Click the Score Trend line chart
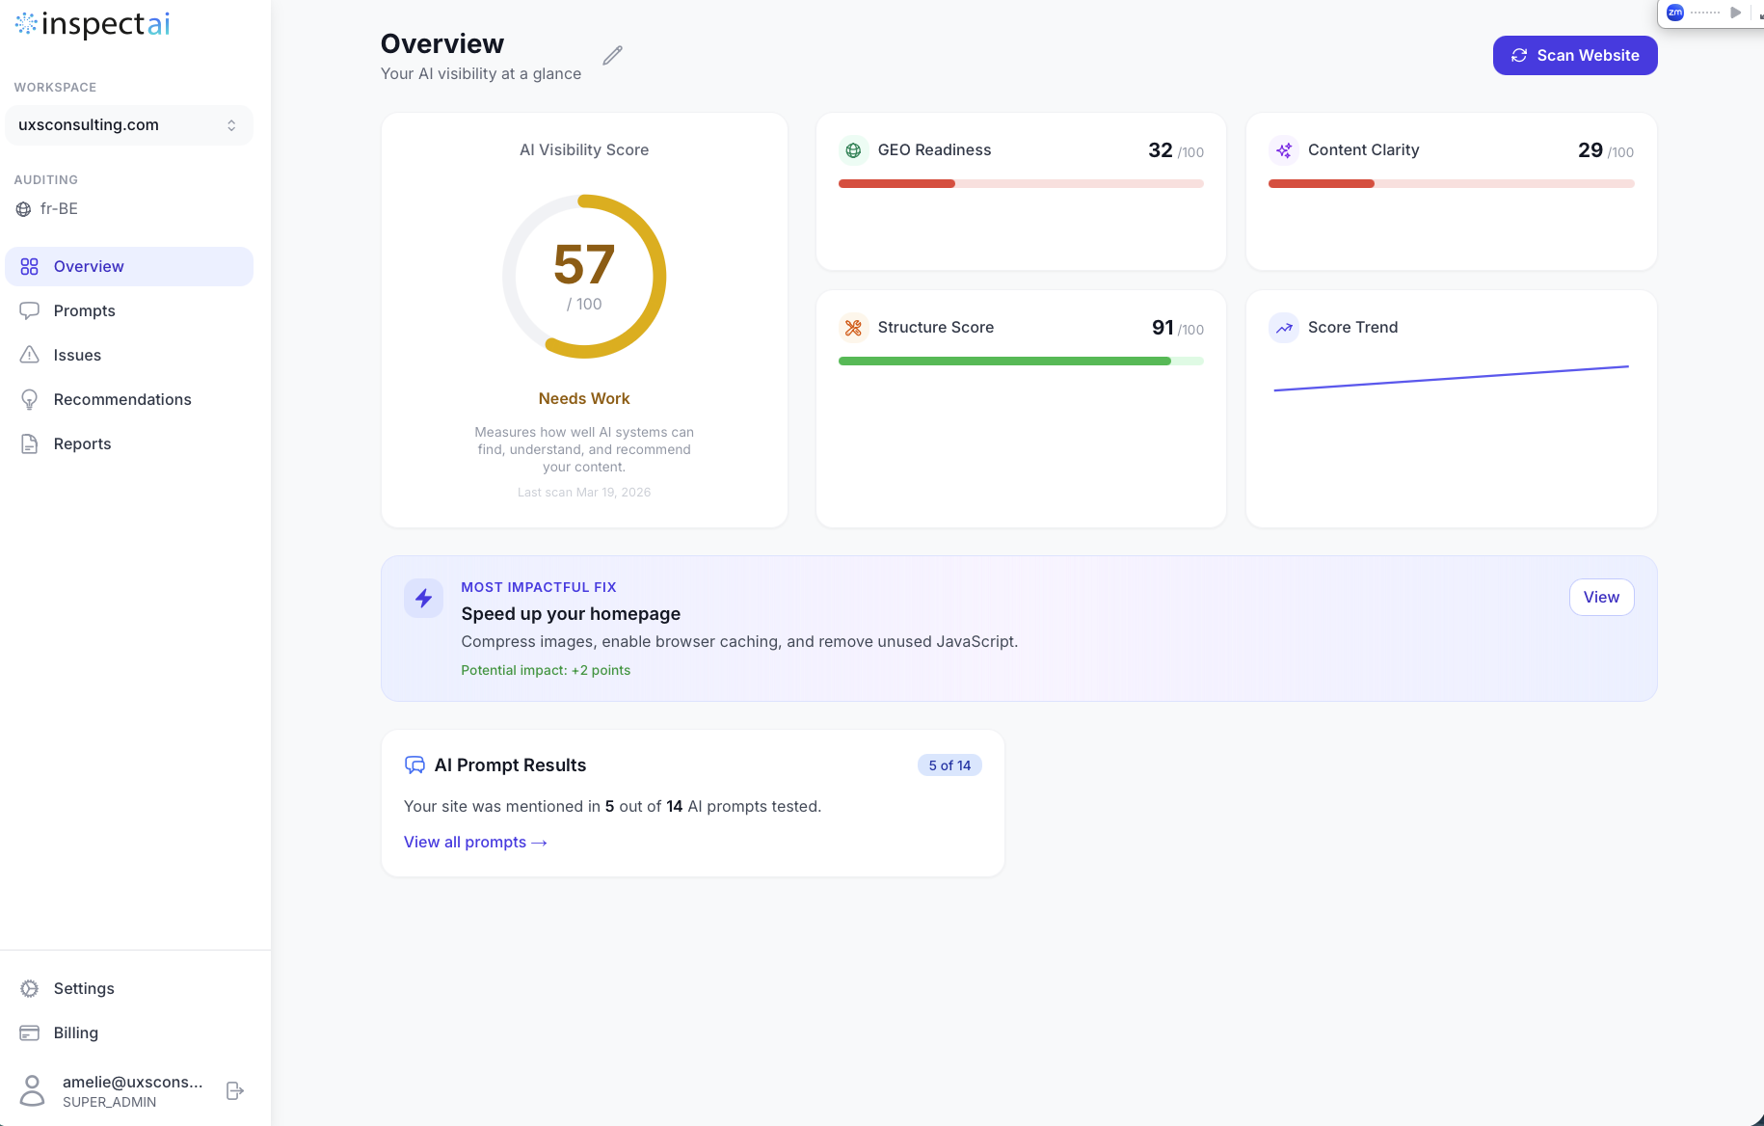 pyautogui.click(x=1451, y=379)
